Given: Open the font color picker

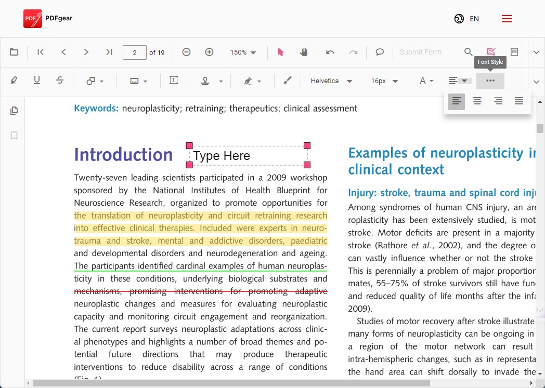Looking at the screenshot, I should 425,82.
